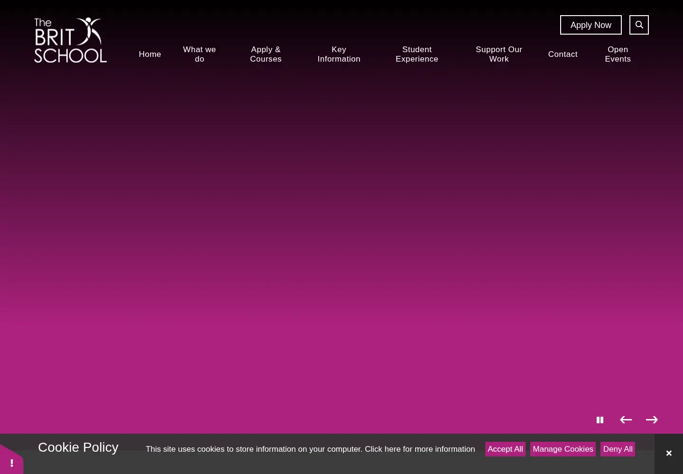Advance to the next slide arrow
The image size is (683, 474).
click(x=652, y=420)
